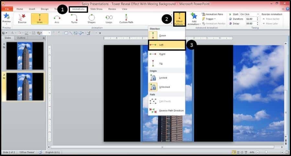Open the Trigger dropdown
The image size is (291, 156).
(209, 19)
